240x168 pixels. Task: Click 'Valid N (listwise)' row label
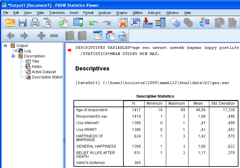pyautogui.click(x=90, y=163)
